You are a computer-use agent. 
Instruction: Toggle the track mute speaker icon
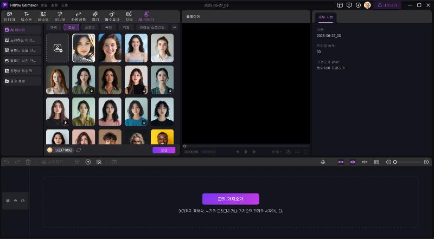pos(23,201)
